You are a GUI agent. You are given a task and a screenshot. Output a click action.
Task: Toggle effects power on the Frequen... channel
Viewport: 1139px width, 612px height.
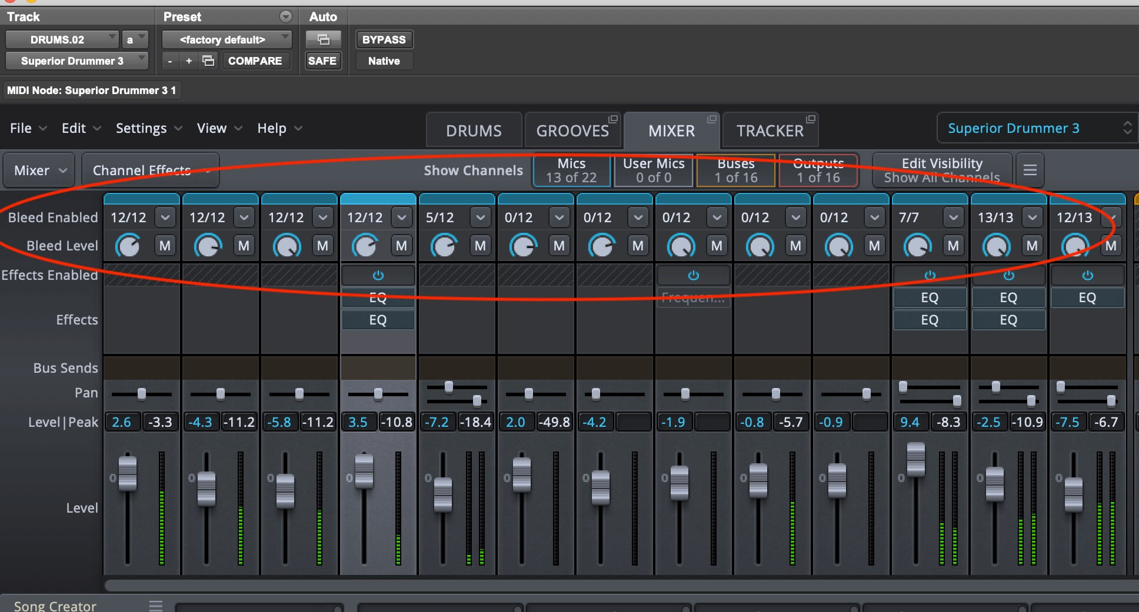(x=693, y=275)
